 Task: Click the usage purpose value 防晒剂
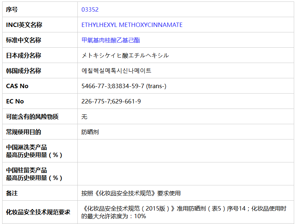pos(90,132)
